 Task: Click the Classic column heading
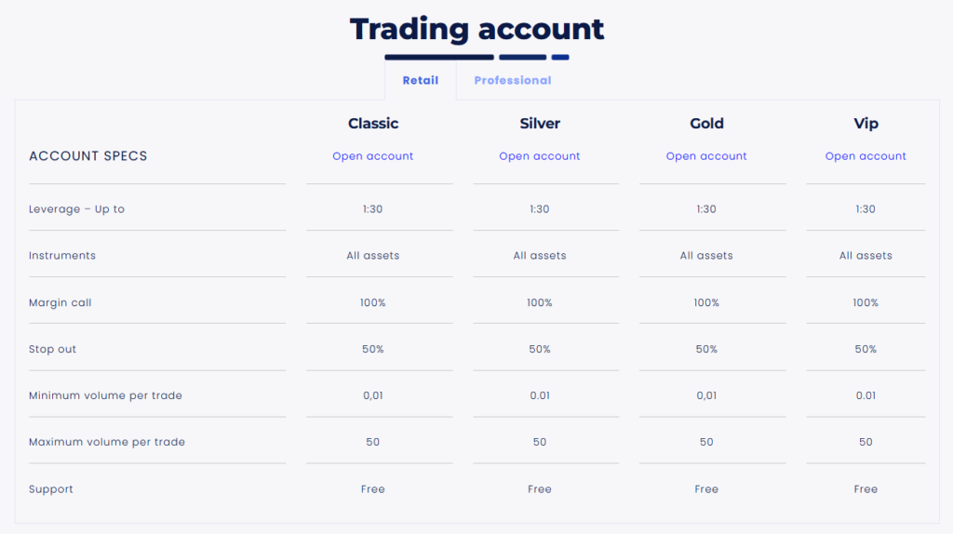pyautogui.click(x=373, y=124)
